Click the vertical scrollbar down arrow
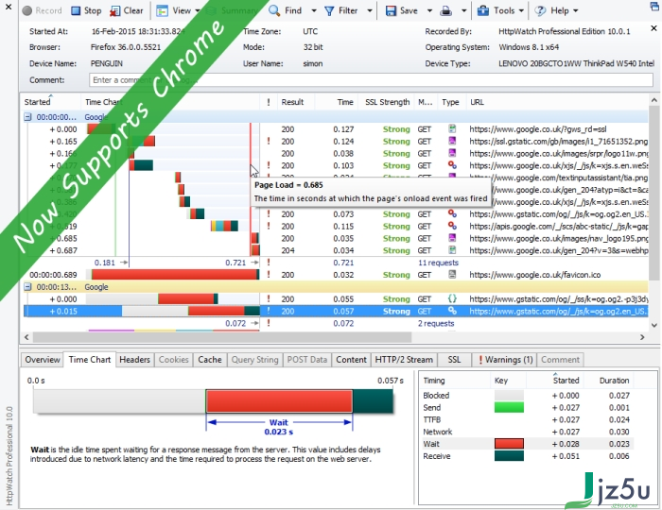This screenshot has height=510, width=662. [x=654, y=325]
